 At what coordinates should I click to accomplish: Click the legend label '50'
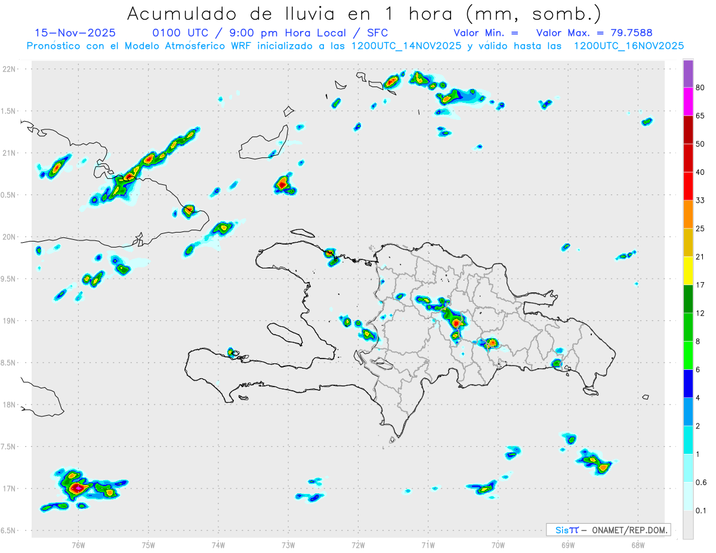(x=700, y=144)
